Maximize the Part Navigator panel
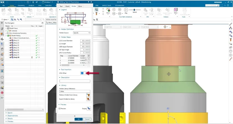Viewport: 233px width, 124px height. click(42, 23)
